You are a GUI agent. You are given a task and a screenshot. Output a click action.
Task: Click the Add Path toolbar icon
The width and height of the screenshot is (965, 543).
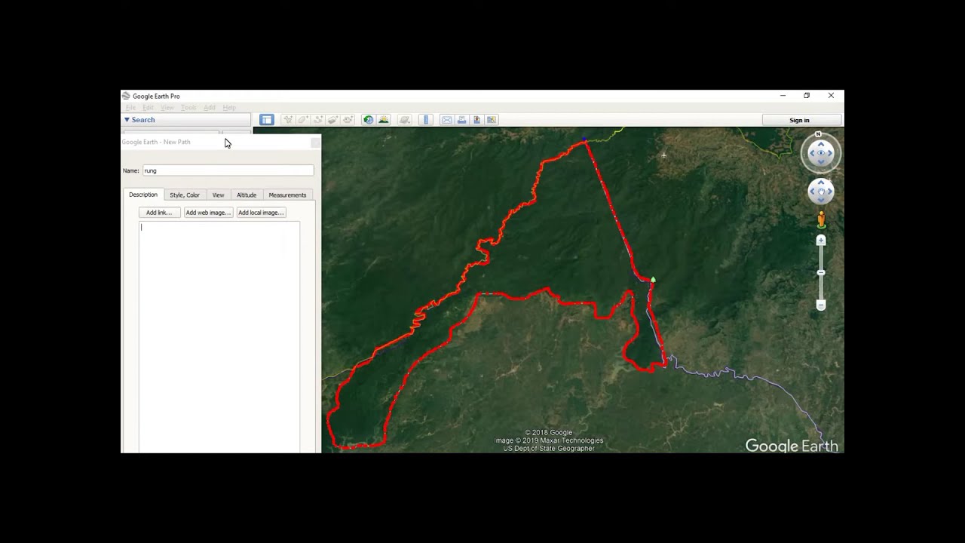point(318,119)
